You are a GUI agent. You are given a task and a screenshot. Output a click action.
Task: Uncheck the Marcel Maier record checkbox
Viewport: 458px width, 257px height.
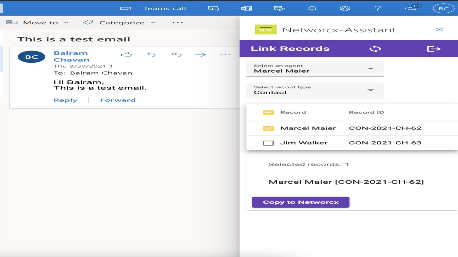click(x=268, y=128)
